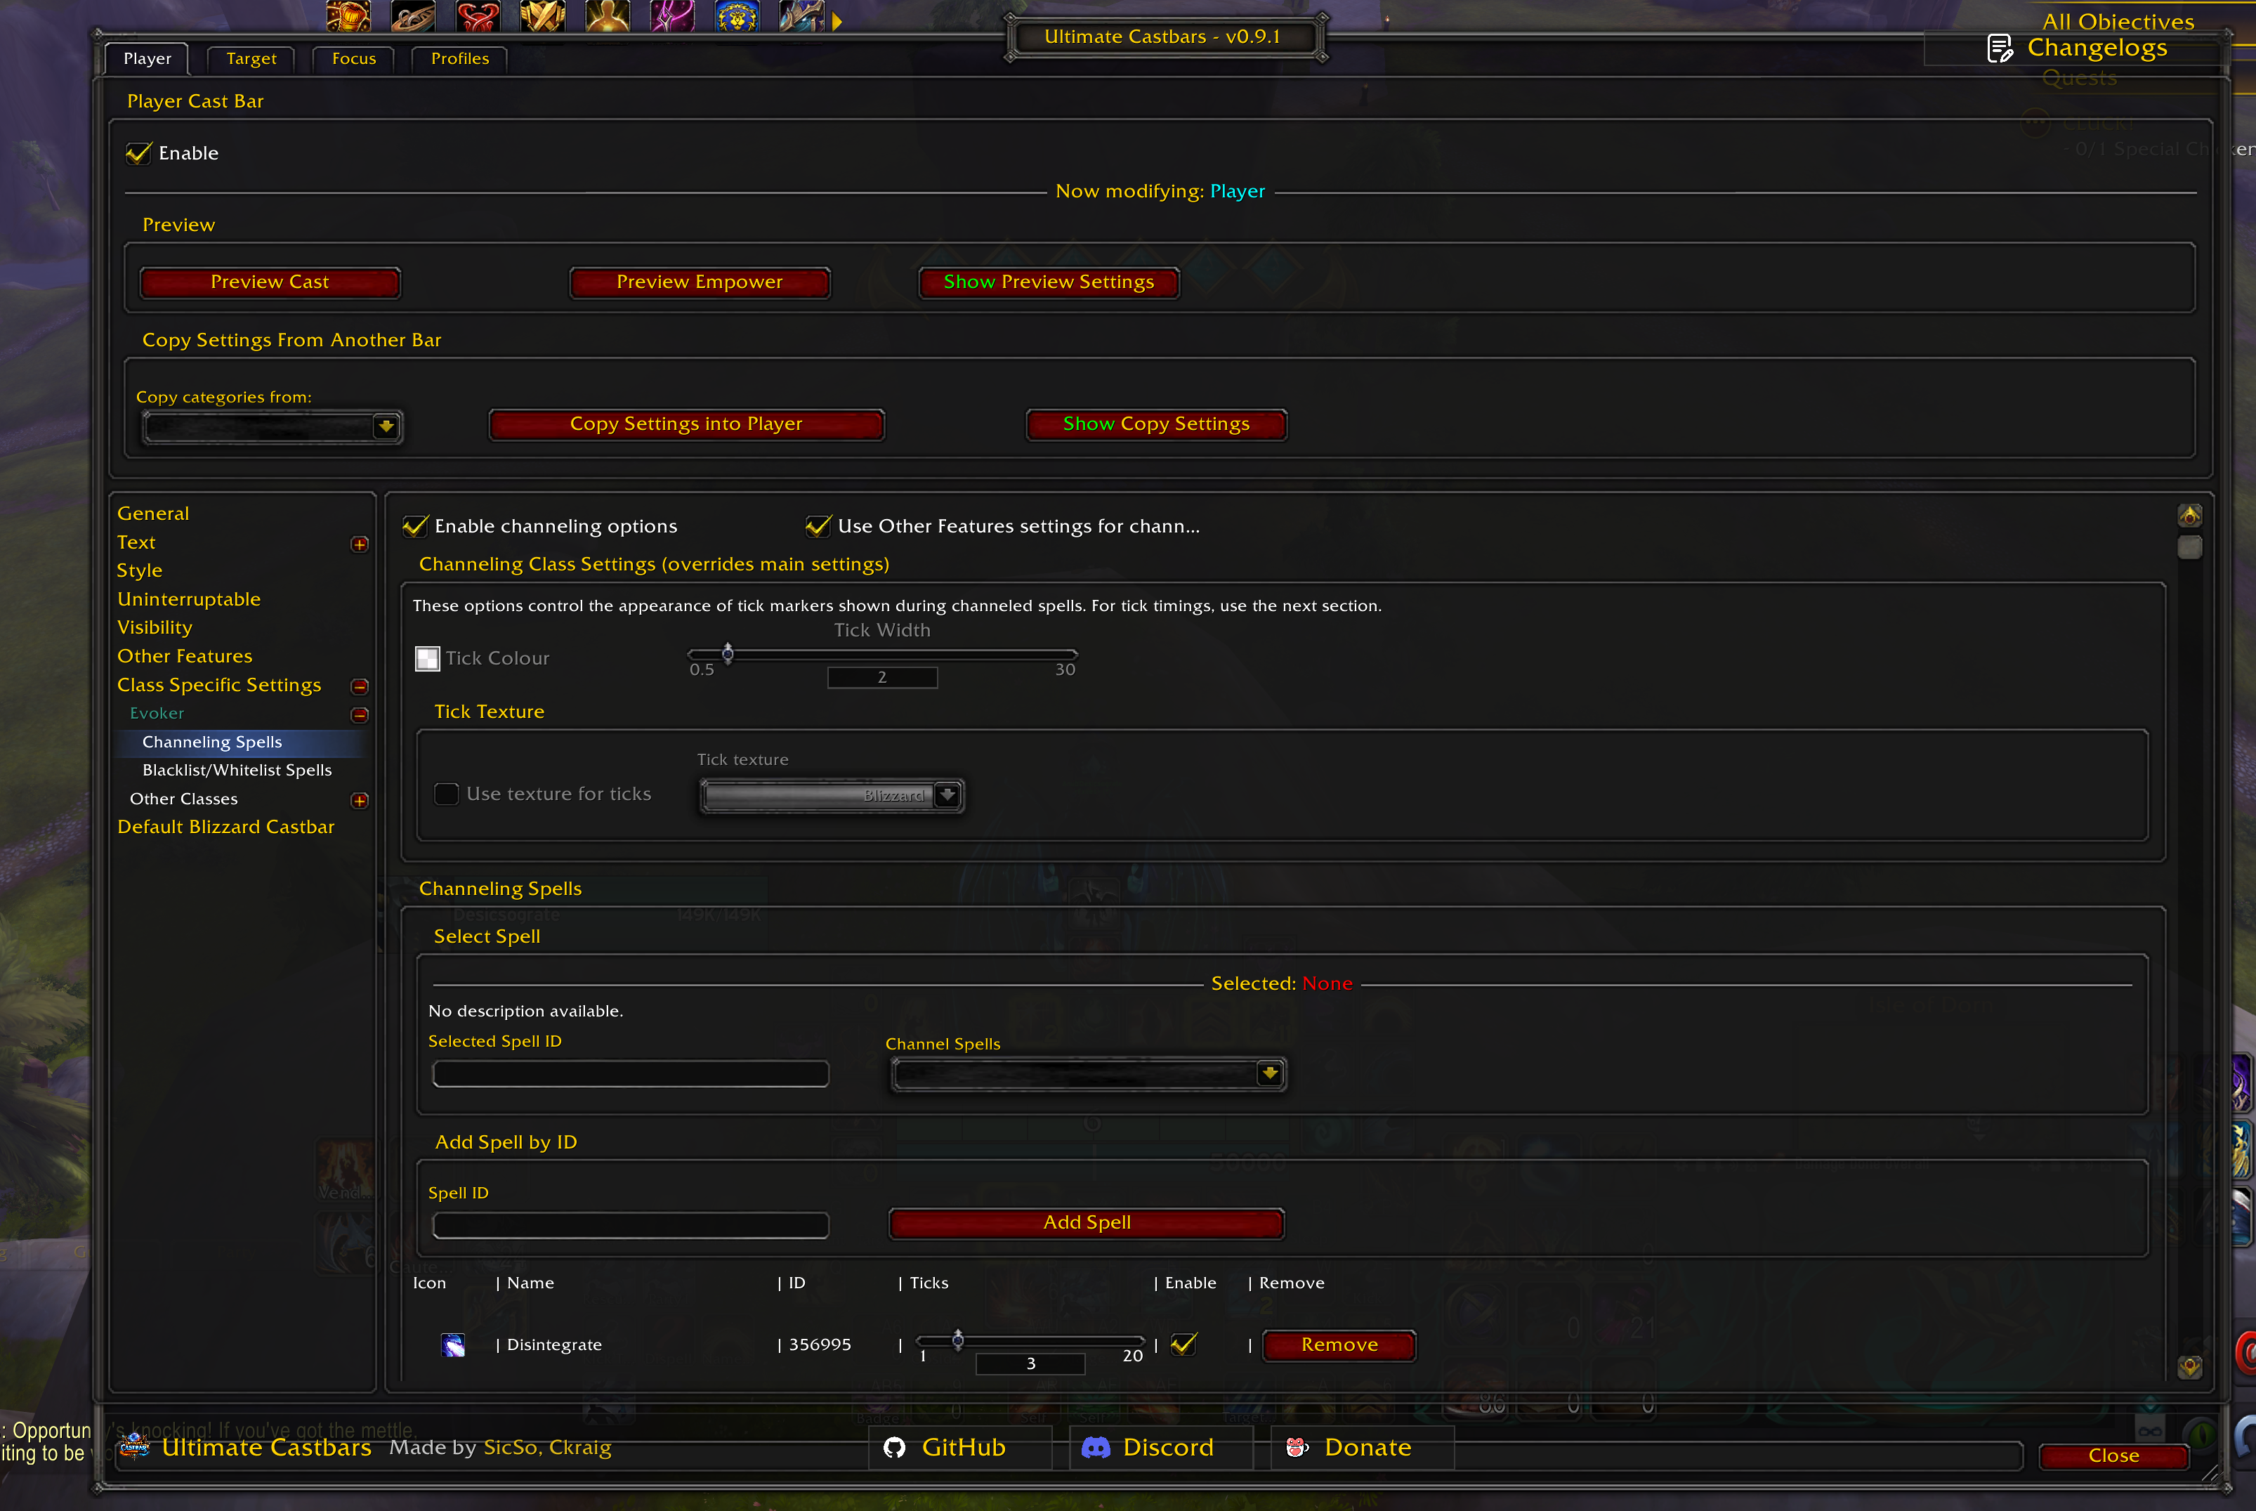Select Default Blizzard Castbar tree item
Screen dimensions: 2256x1511
226,827
